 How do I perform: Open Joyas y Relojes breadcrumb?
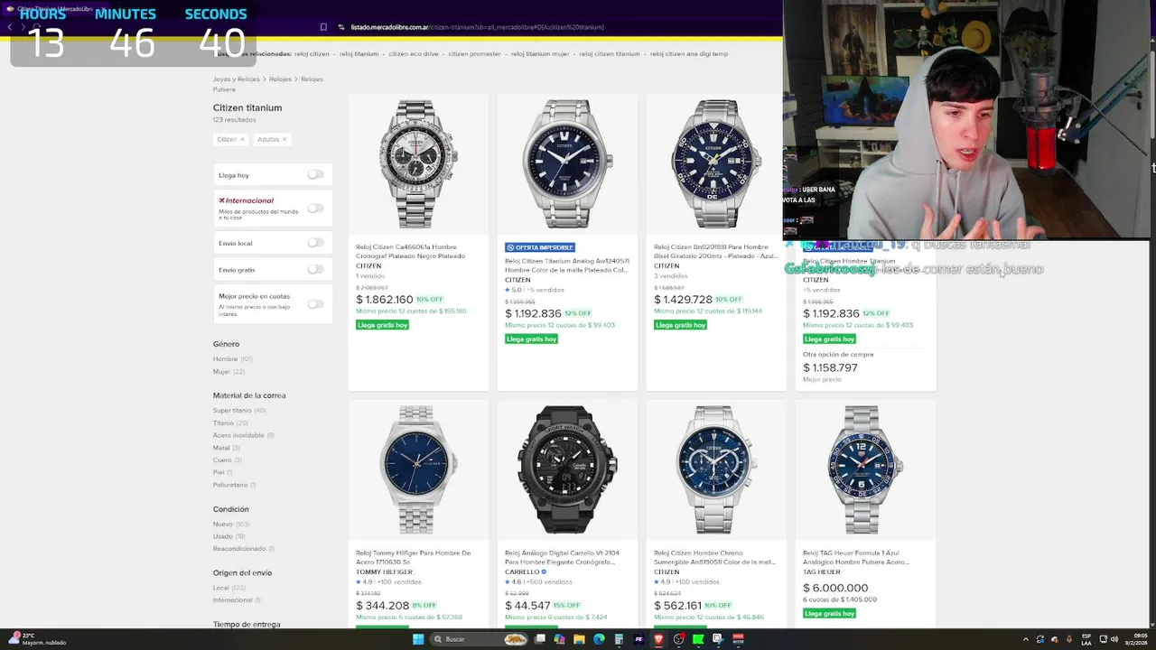tap(236, 79)
